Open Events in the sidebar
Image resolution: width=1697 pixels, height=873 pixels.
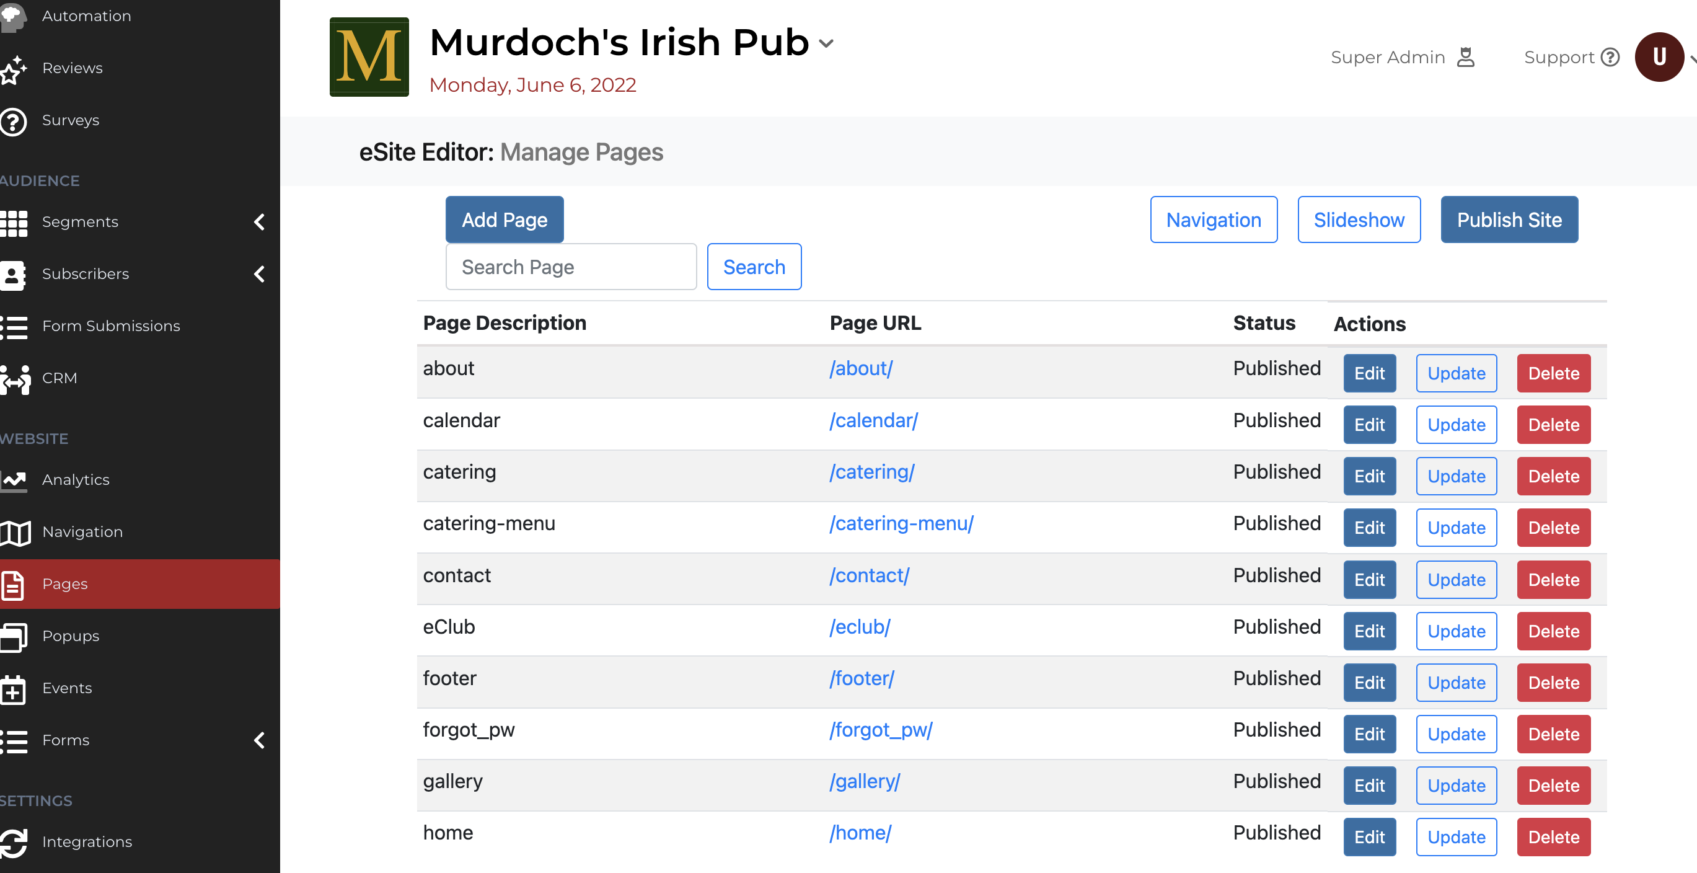[66, 688]
